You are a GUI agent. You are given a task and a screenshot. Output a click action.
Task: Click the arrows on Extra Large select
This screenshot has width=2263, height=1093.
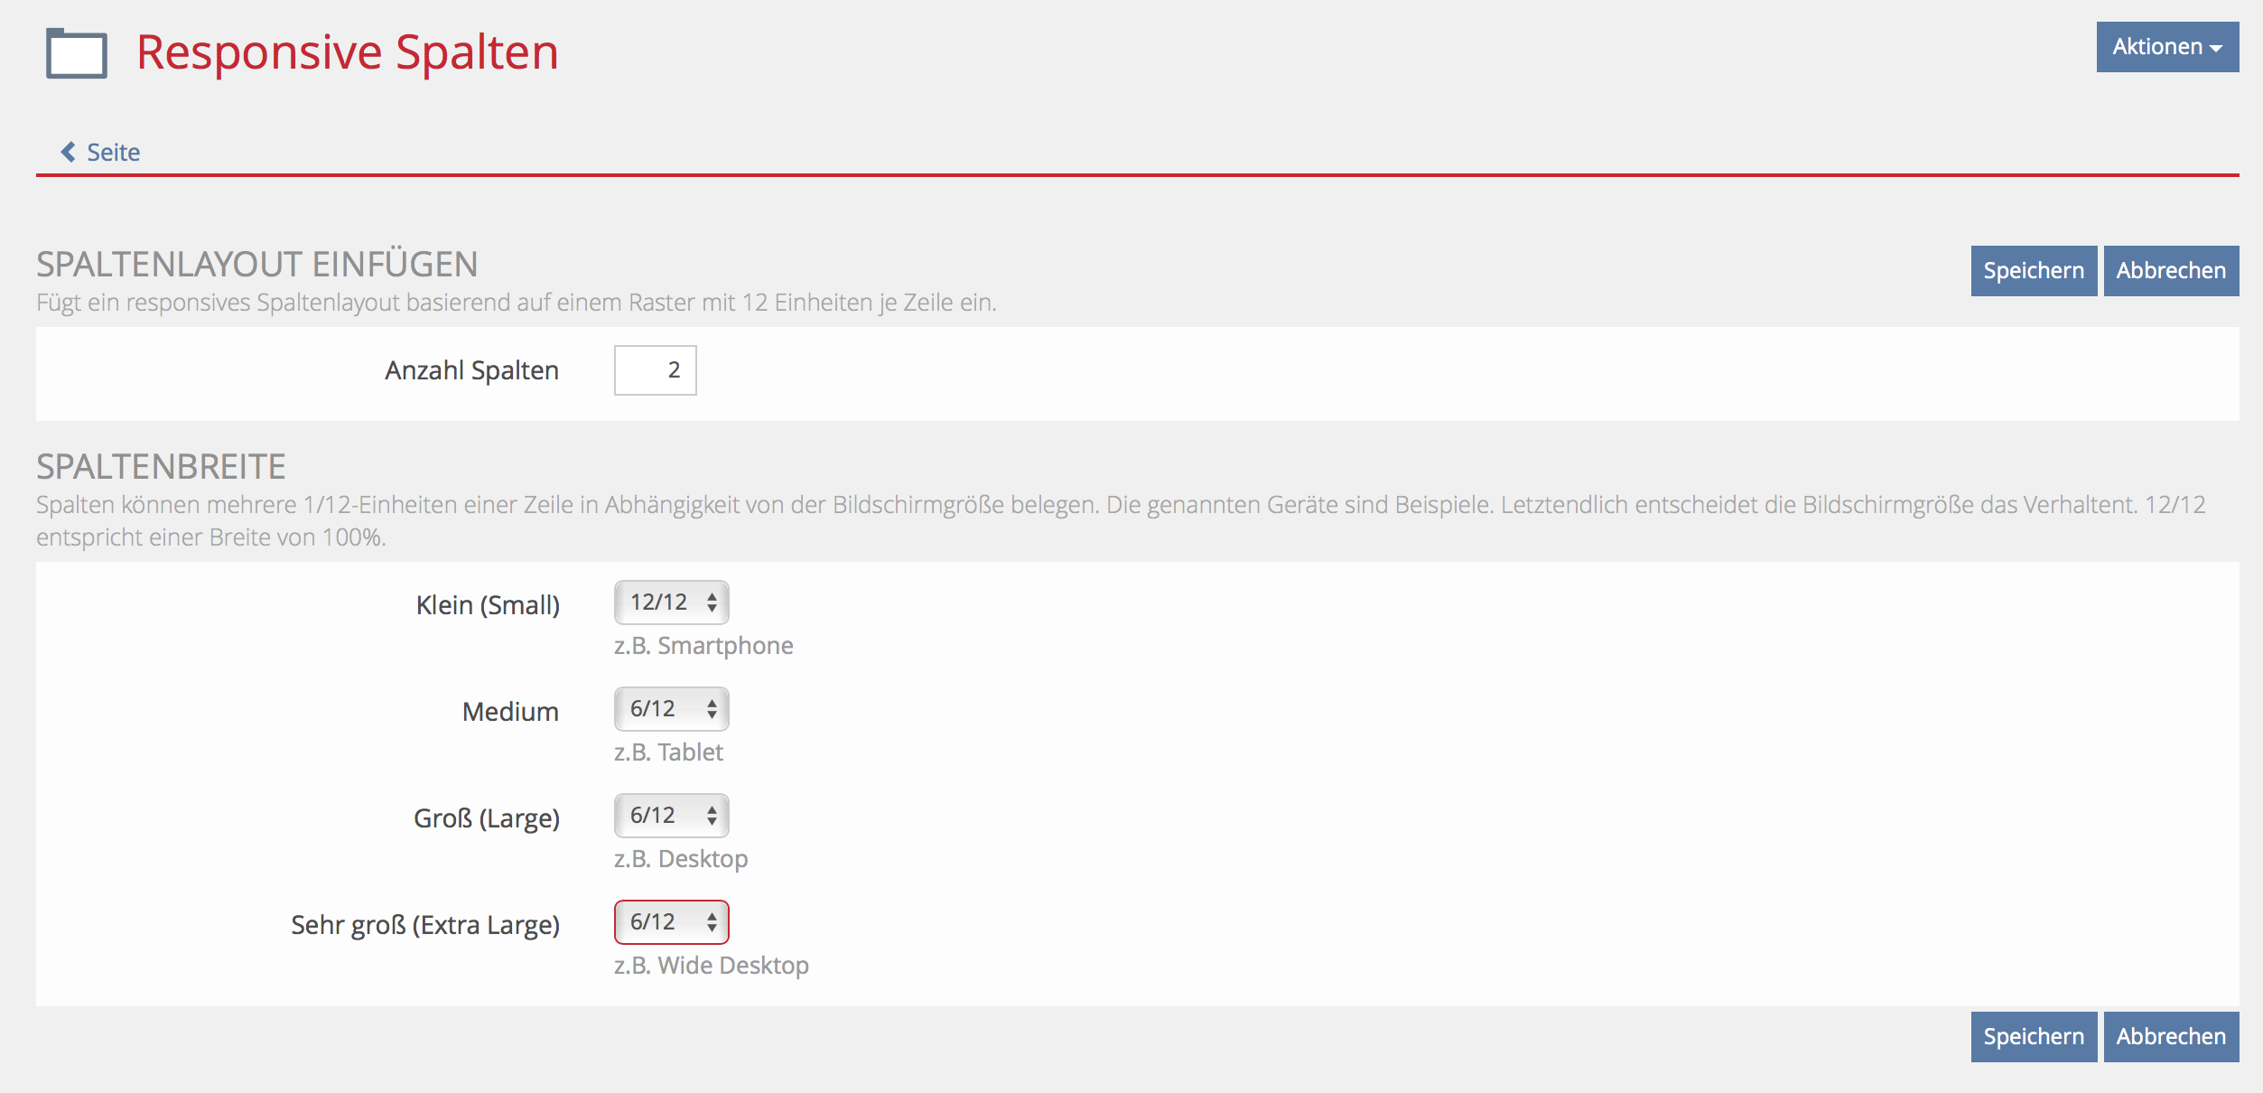[712, 922]
